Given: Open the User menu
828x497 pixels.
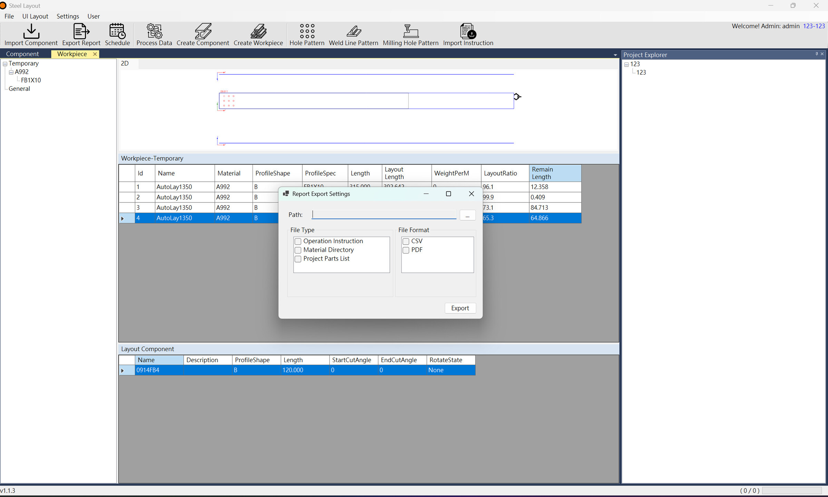Looking at the screenshot, I should point(93,16).
